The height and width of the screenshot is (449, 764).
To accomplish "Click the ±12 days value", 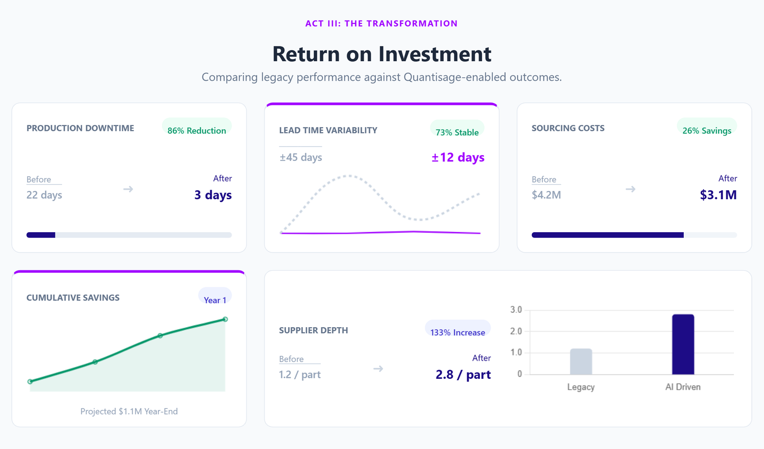I will pyautogui.click(x=457, y=157).
